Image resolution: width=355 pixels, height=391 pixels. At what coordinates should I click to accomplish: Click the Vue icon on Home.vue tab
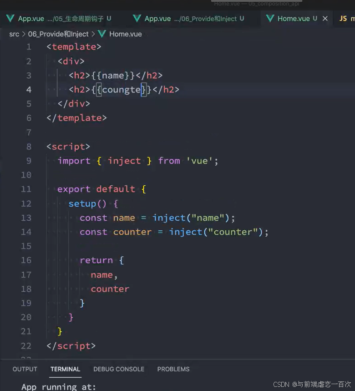tap(270, 19)
